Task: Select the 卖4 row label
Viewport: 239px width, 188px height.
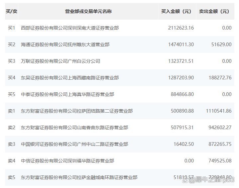Action: click(12, 161)
